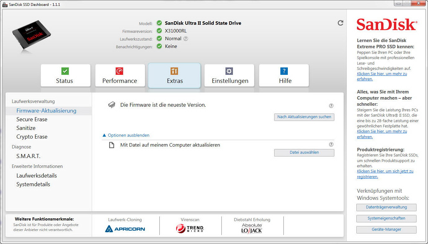Click the help icon beside Laufwerkszustand Normal
This screenshot has width=428, height=244.
tap(186, 39)
